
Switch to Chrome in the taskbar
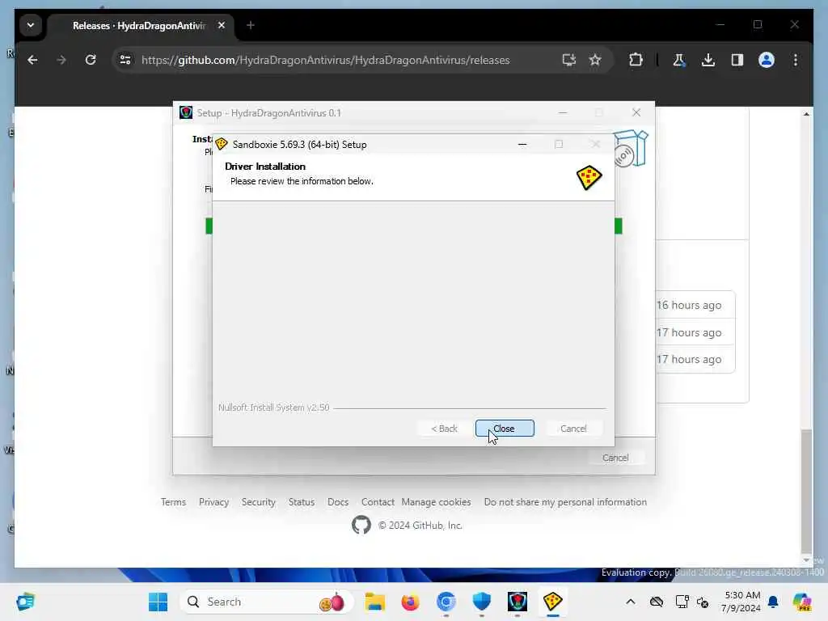(x=446, y=602)
